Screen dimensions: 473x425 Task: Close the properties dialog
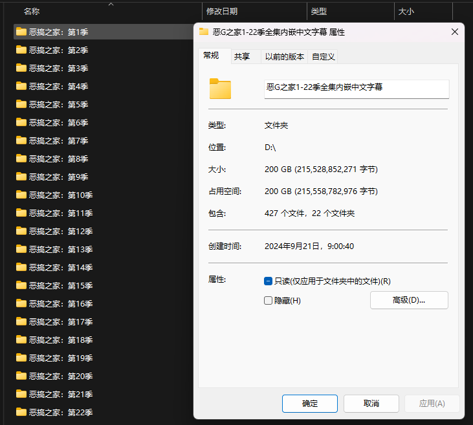point(455,32)
